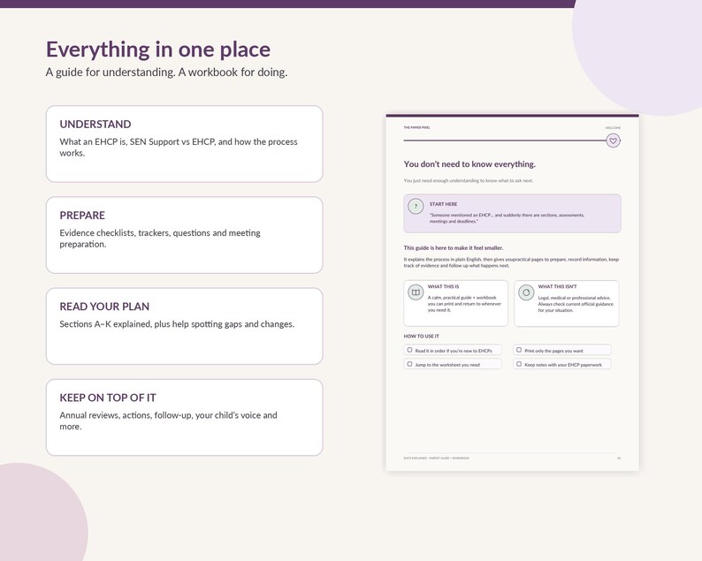This screenshot has width=702, height=561.
Task: Open the READ YOUR PLAN card
Action: point(185,326)
